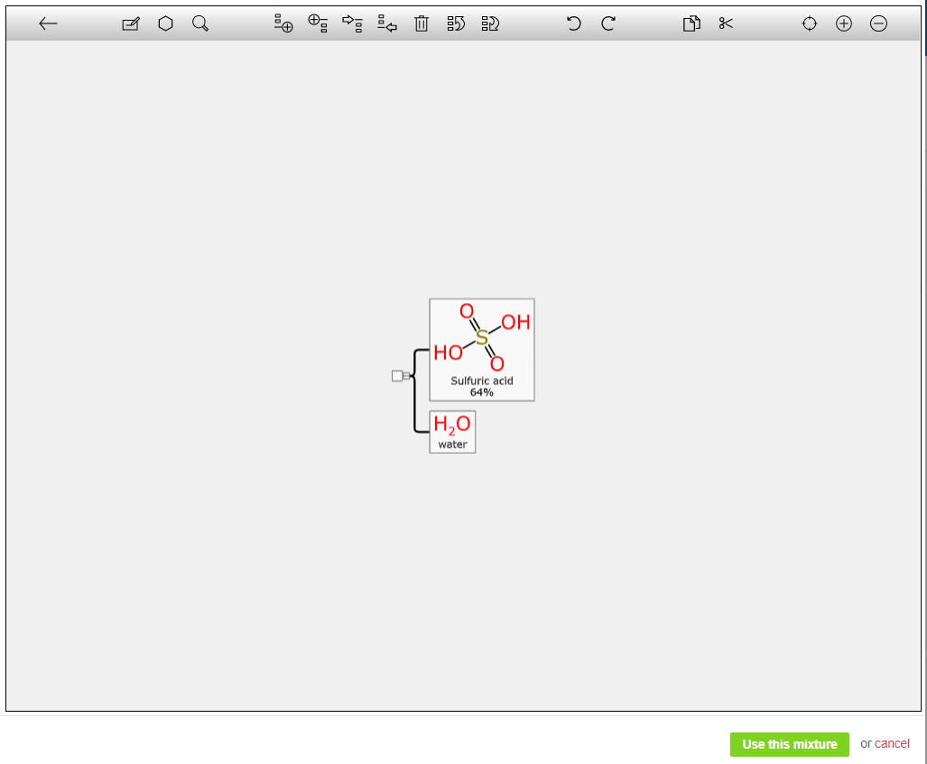The image size is (927, 764).
Task: Zoom in with the plus icon
Action: 844,23
